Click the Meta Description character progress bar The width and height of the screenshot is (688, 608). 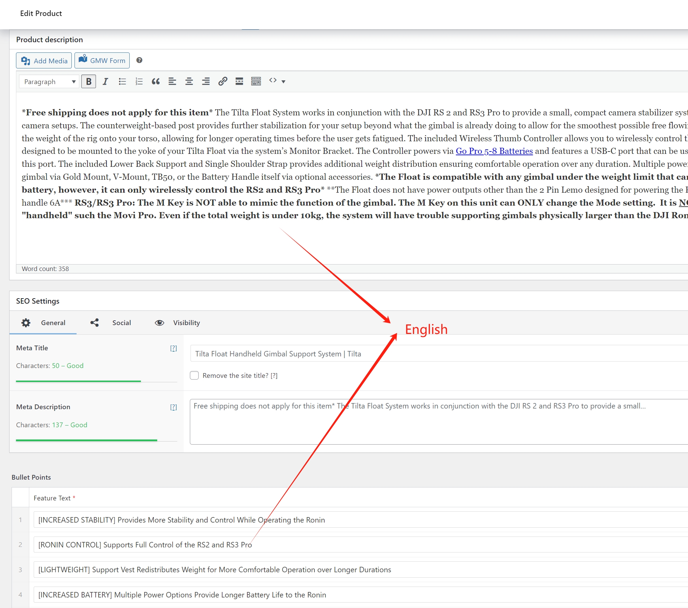pyautogui.click(x=97, y=441)
